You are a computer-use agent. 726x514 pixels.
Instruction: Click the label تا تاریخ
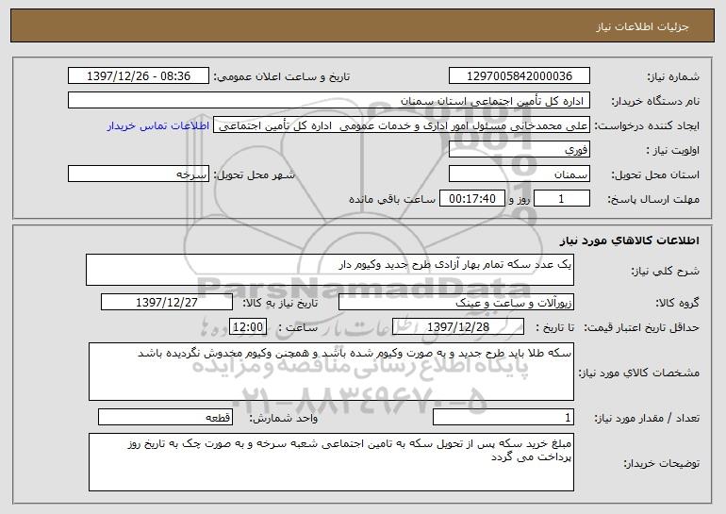click(x=554, y=327)
